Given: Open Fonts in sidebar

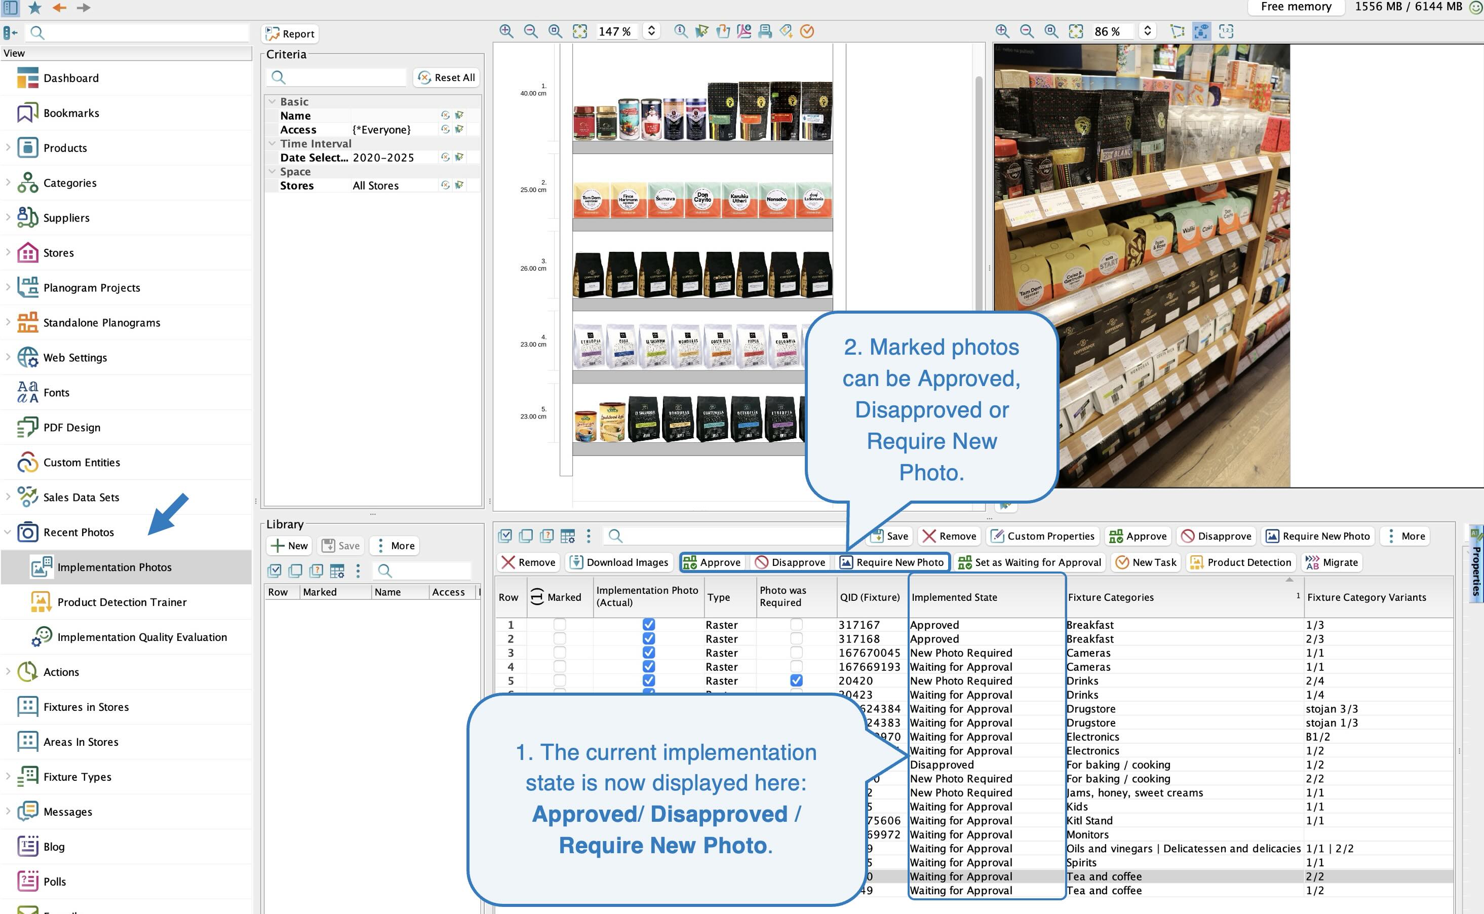Looking at the screenshot, I should pyautogui.click(x=56, y=392).
